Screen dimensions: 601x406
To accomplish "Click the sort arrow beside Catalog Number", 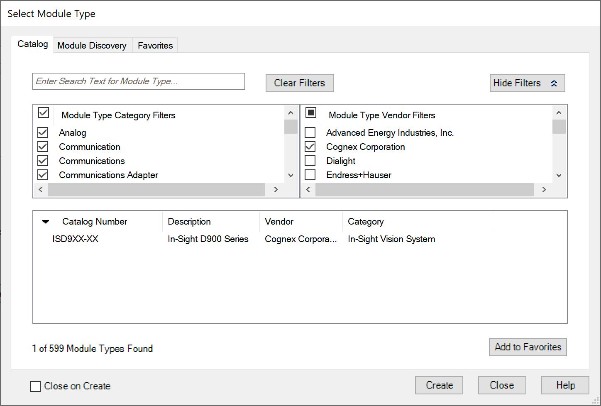I will (x=46, y=222).
